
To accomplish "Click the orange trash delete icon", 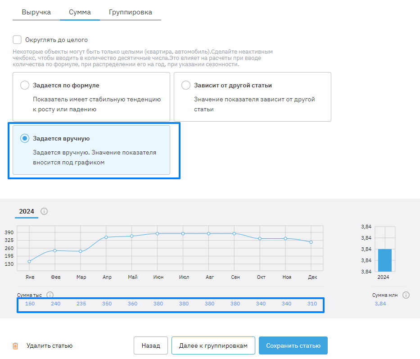I will [x=15, y=346].
